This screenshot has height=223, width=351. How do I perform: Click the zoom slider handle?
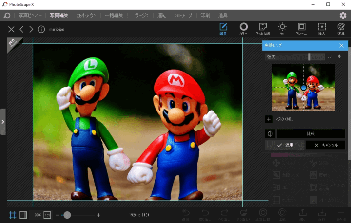click(x=67, y=215)
